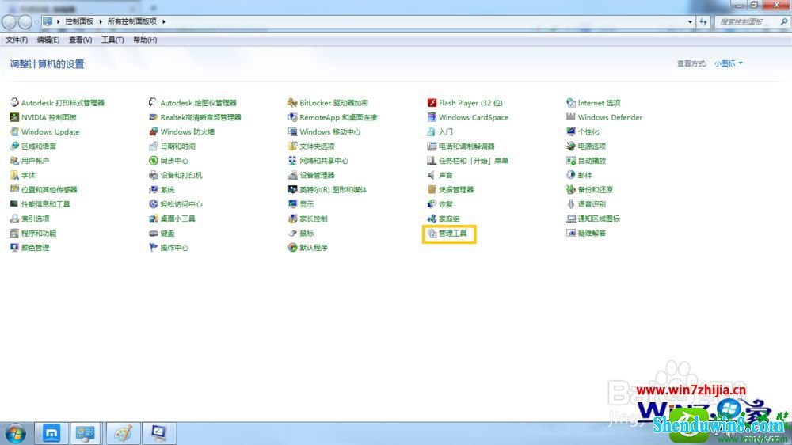Open the RemoteApp 和桌面连接 link
Image resolution: width=792 pixels, height=445 pixels.
(x=338, y=117)
